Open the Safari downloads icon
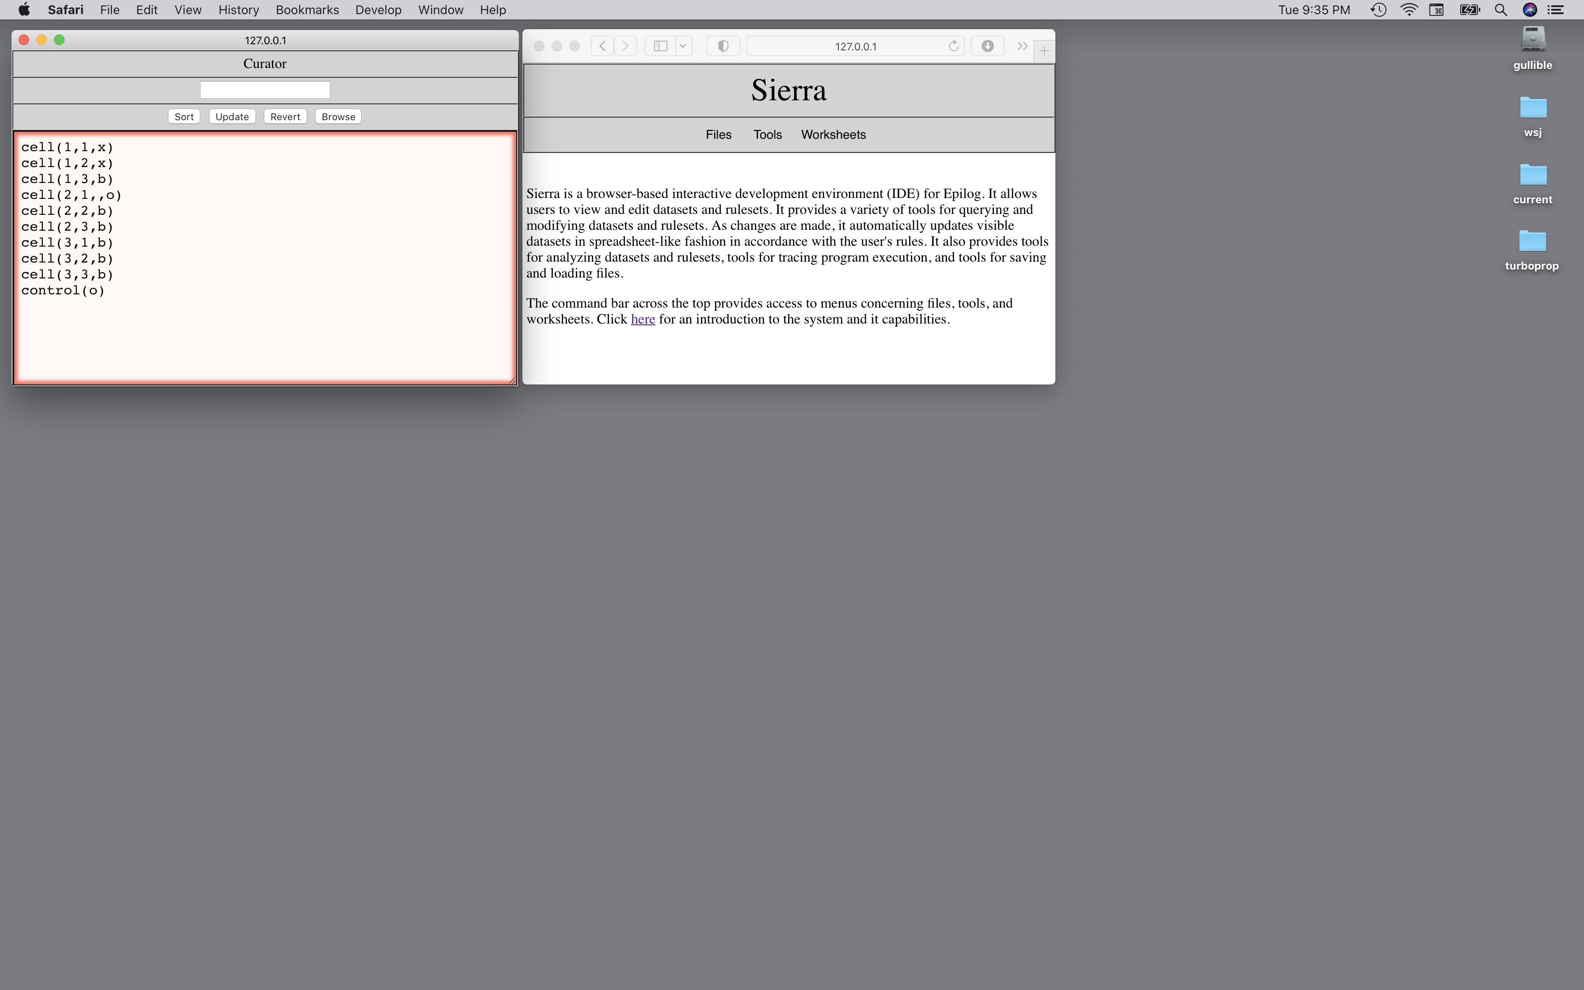 [x=987, y=46]
